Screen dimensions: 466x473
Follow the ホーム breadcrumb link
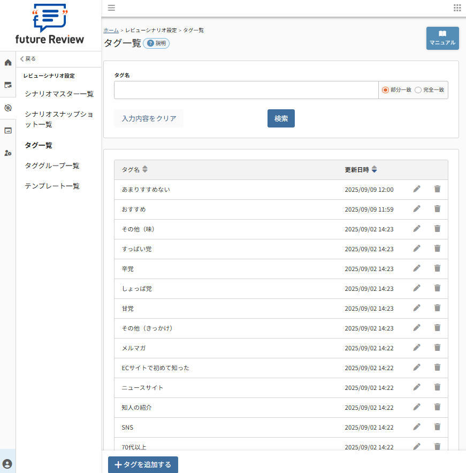[110, 30]
